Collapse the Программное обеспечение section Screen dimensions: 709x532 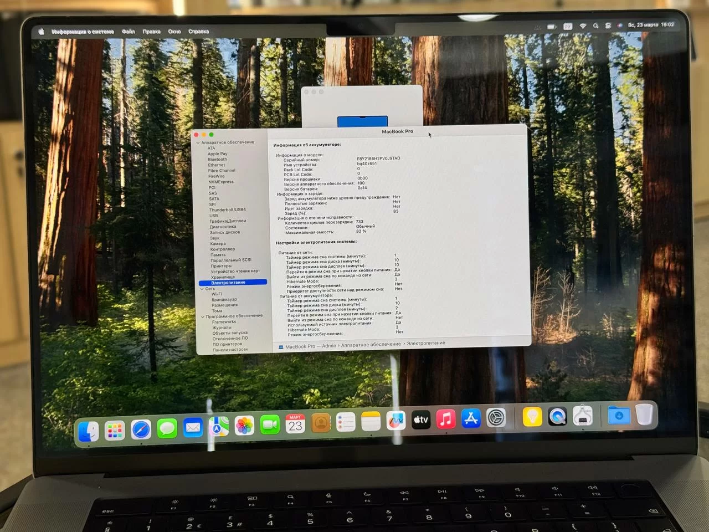point(203,315)
